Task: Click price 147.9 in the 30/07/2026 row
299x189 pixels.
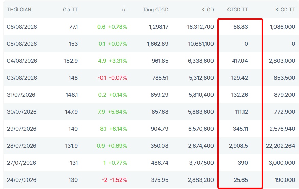Action: tap(71, 112)
